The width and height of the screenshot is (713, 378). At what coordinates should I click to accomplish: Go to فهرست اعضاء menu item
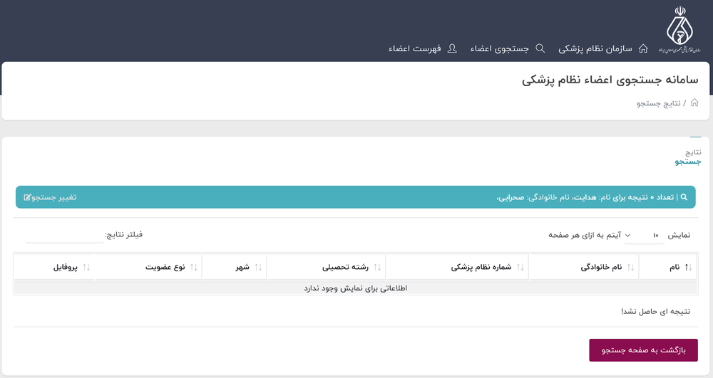(414, 48)
